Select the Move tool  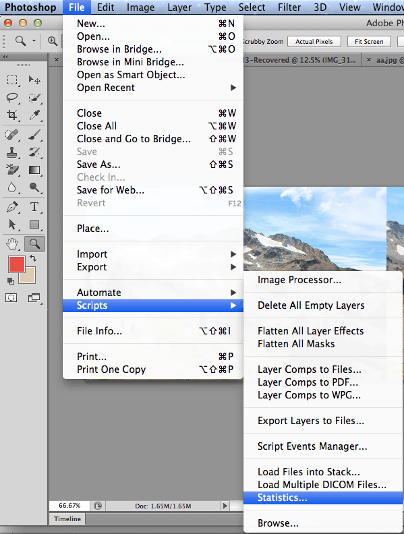pyautogui.click(x=34, y=80)
